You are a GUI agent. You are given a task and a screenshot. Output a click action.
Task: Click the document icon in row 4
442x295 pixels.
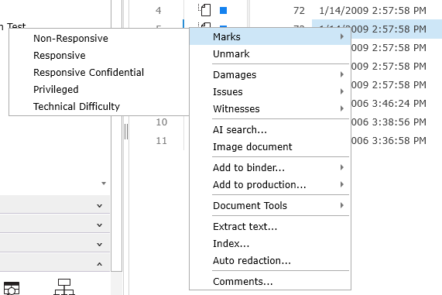click(205, 10)
